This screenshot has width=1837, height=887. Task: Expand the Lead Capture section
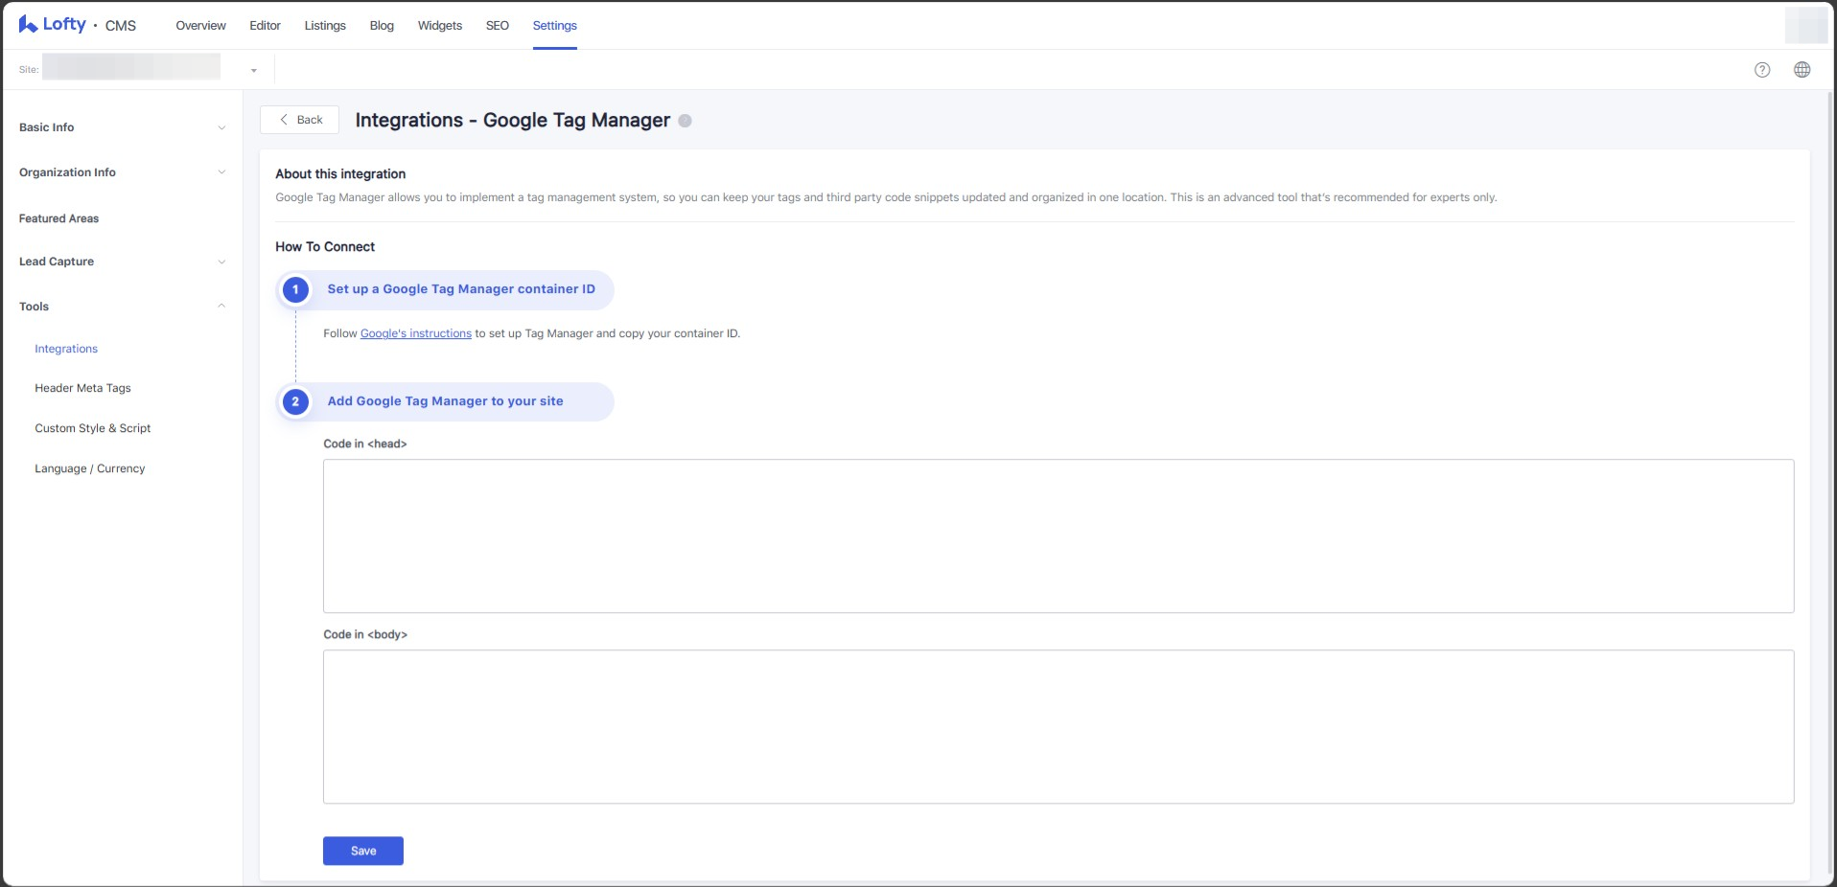pyautogui.click(x=122, y=262)
